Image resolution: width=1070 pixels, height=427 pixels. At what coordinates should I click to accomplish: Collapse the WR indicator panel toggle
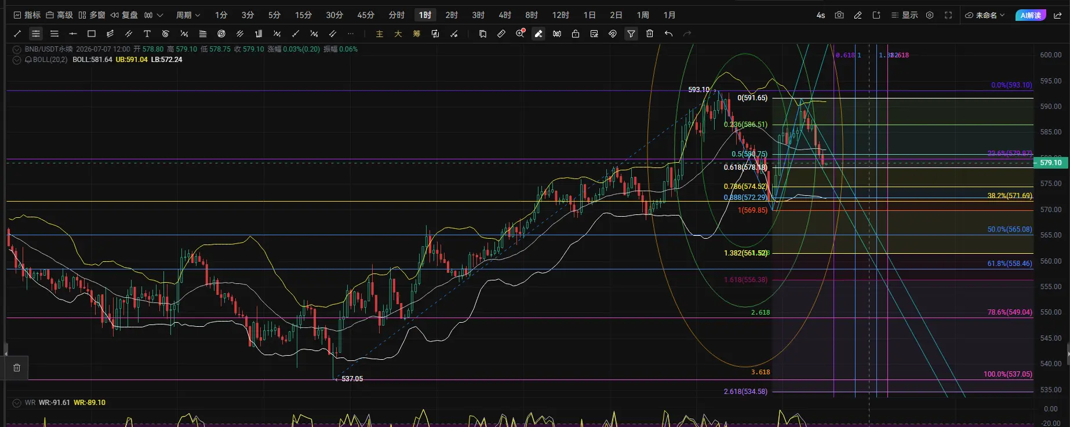pos(16,403)
